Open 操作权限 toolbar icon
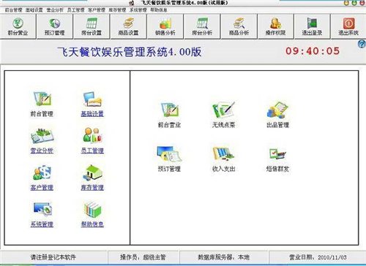This screenshot has width=366, height=266. tap(275, 26)
